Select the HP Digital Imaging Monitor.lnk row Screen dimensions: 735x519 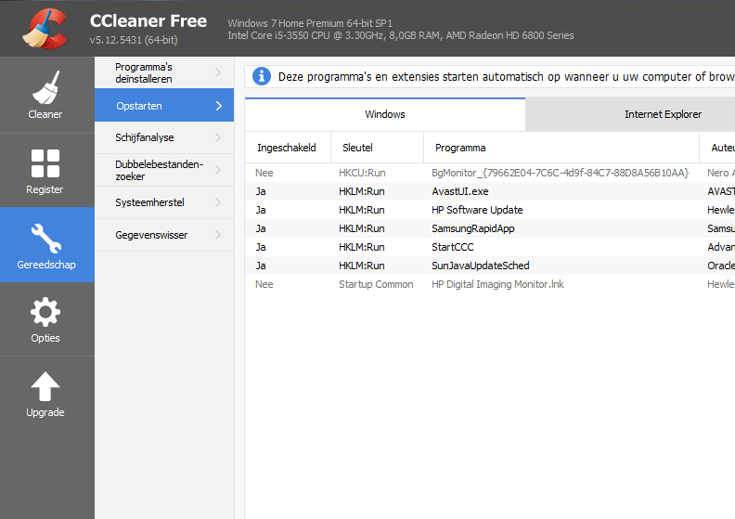point(497,284)
